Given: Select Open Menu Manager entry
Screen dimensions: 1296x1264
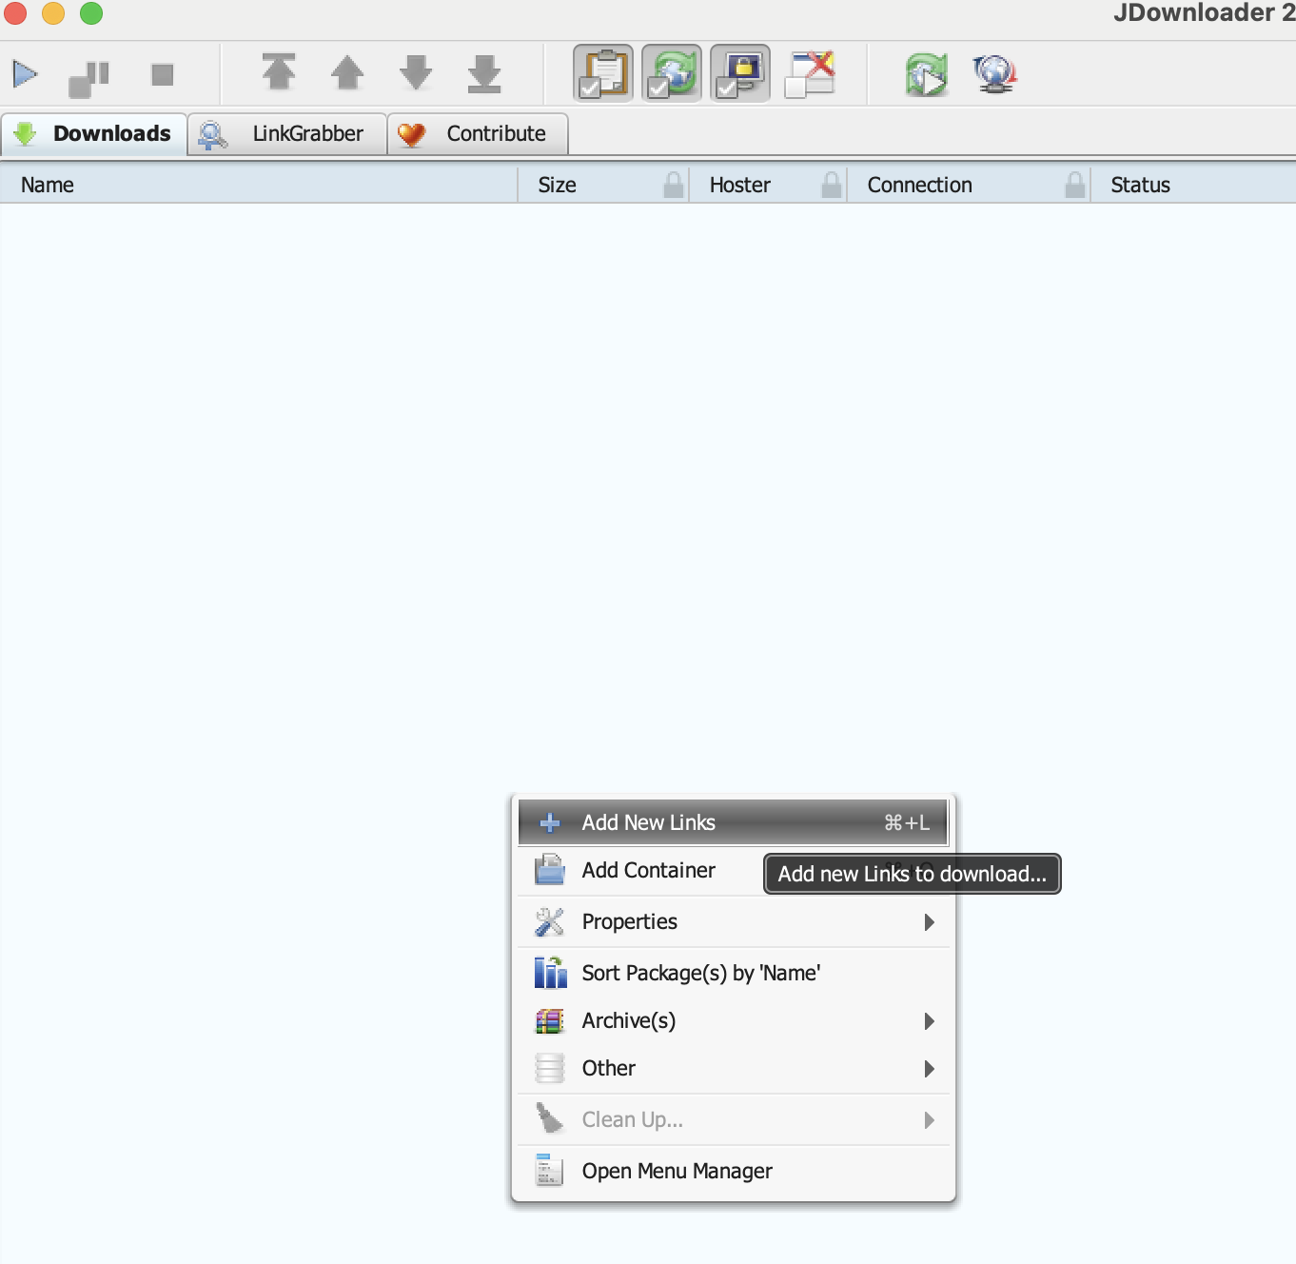Looking at the screenshot, I should click(734, 1171).
